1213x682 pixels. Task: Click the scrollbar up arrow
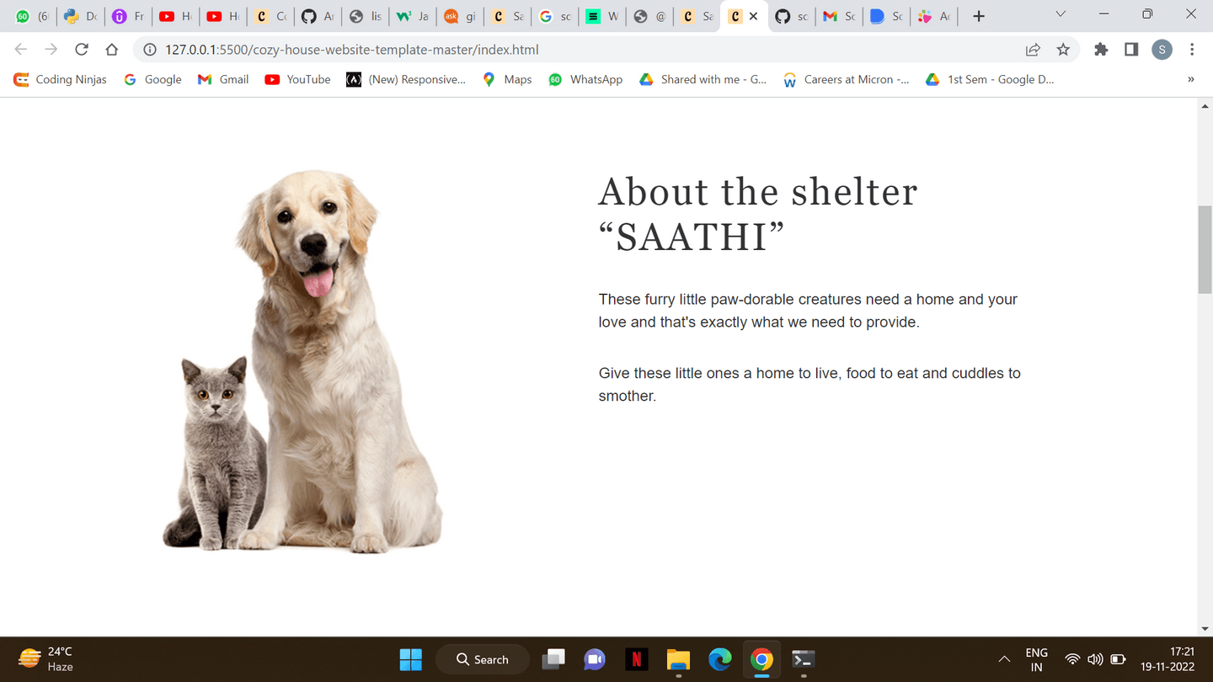(x=1205, y=106)
